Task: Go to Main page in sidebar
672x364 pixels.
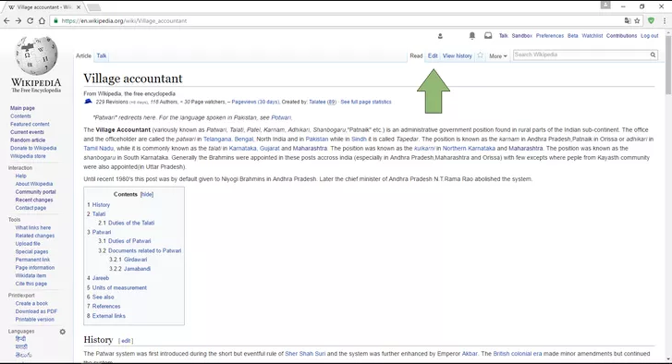Action: (22, 108)
